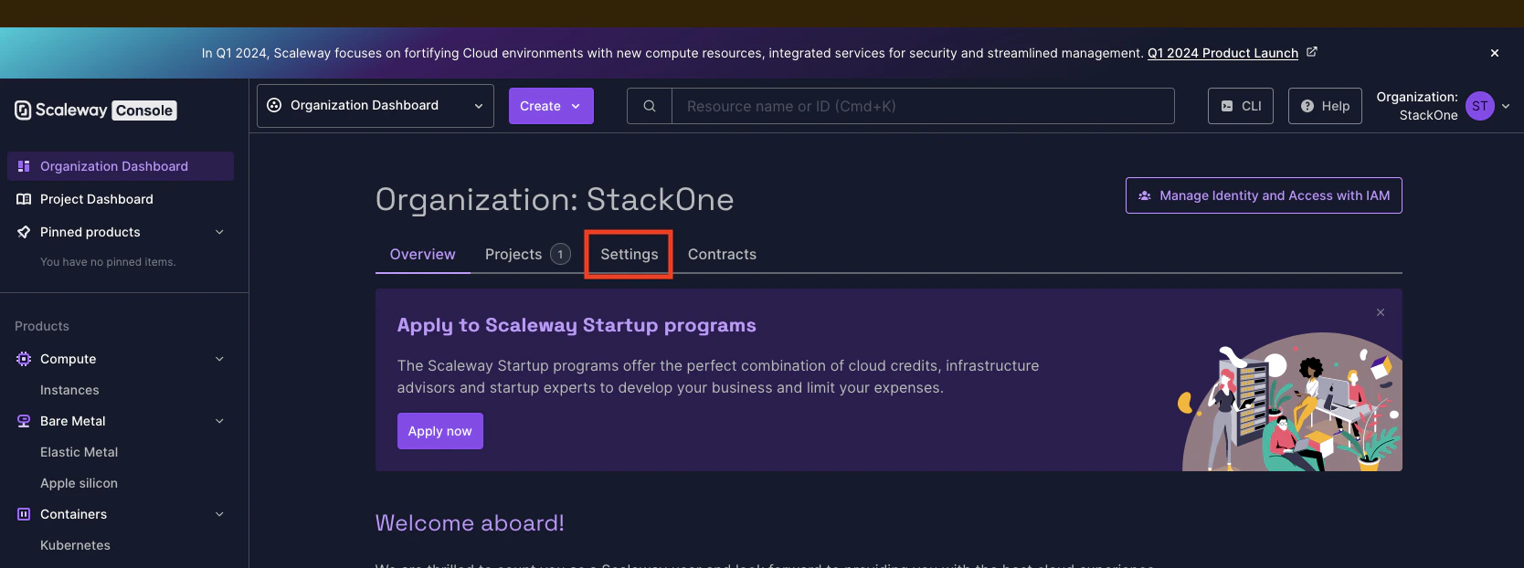
Task: Click the 'Welcome aboard!' heading
Action: (x=470, y=523)
